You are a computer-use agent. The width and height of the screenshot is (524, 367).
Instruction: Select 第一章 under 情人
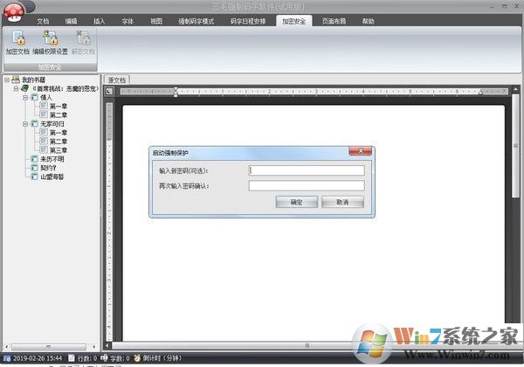click(59, 107)
